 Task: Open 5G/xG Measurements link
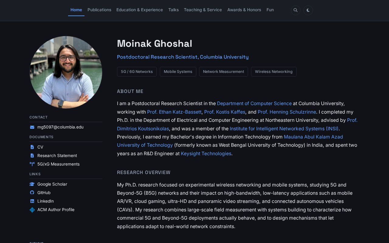(58, 164)
